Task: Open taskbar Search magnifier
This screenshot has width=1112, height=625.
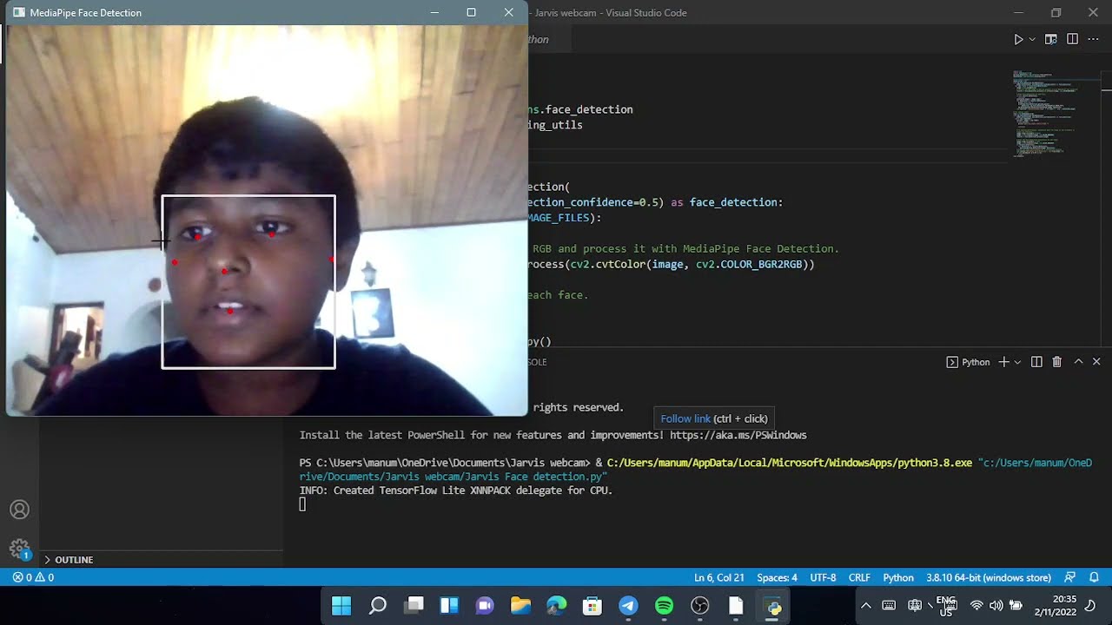Action: tap(377, 606)
